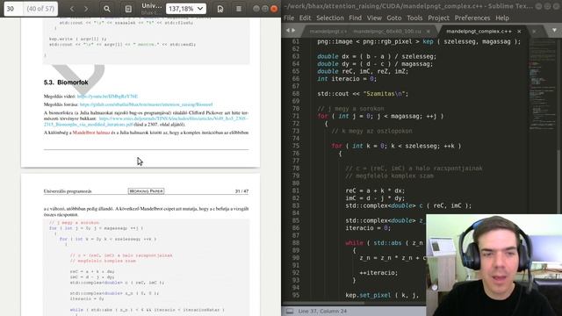Switch to mandelpngc_60x60_100.cu tab

tap(387, 32)
